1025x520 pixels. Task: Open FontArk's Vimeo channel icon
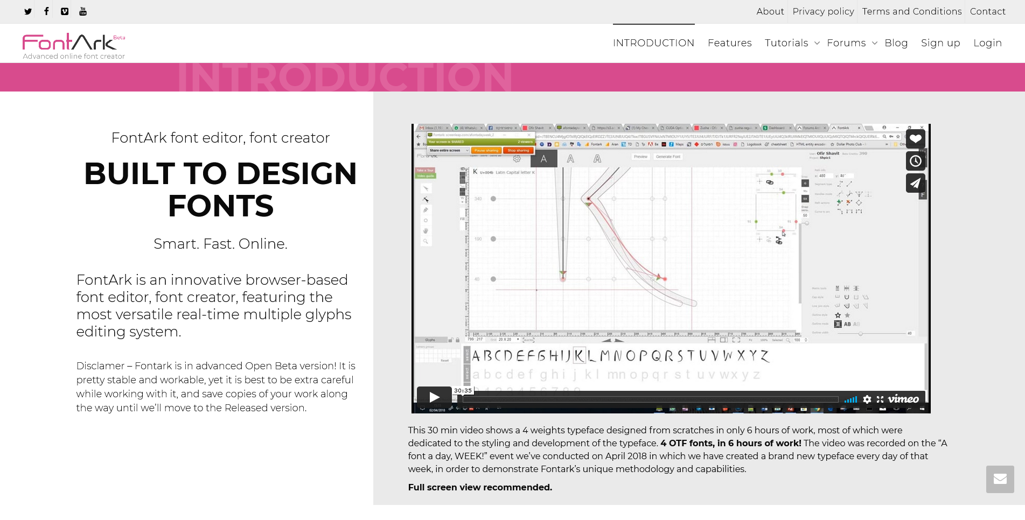(65, 11)
